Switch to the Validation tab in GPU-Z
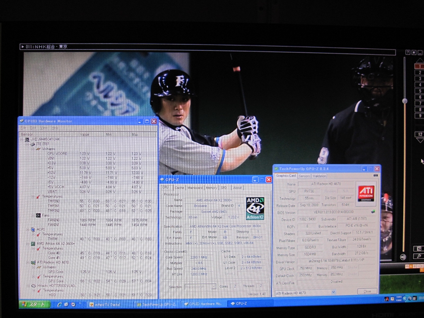 point(319,176)
